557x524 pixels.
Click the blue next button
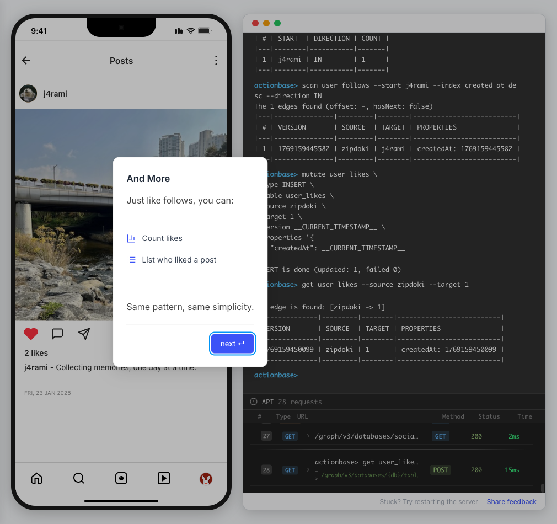(x=232, y=344)
